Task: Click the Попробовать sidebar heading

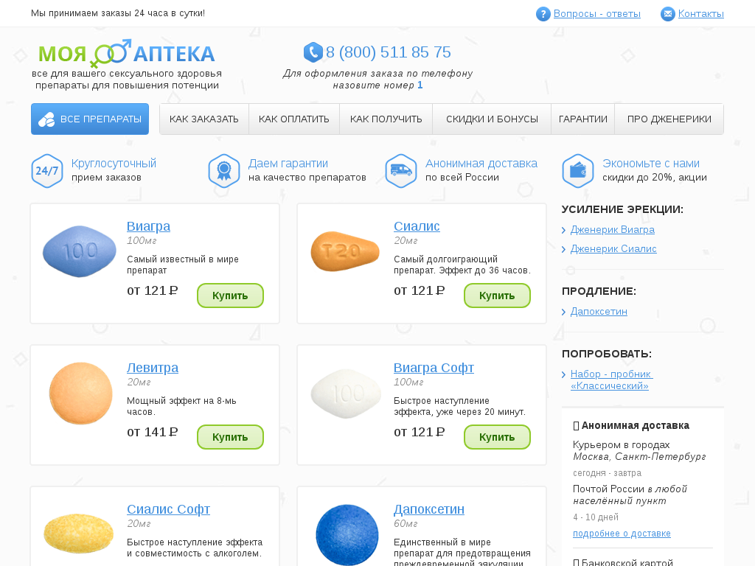Action: (x=607, y=354)
